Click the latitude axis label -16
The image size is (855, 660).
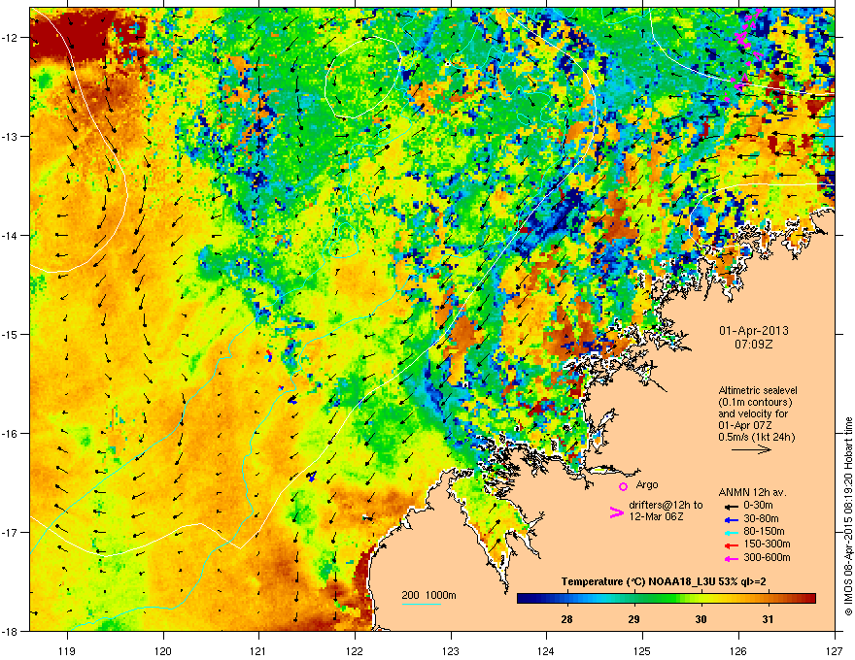tap(11, 433)
